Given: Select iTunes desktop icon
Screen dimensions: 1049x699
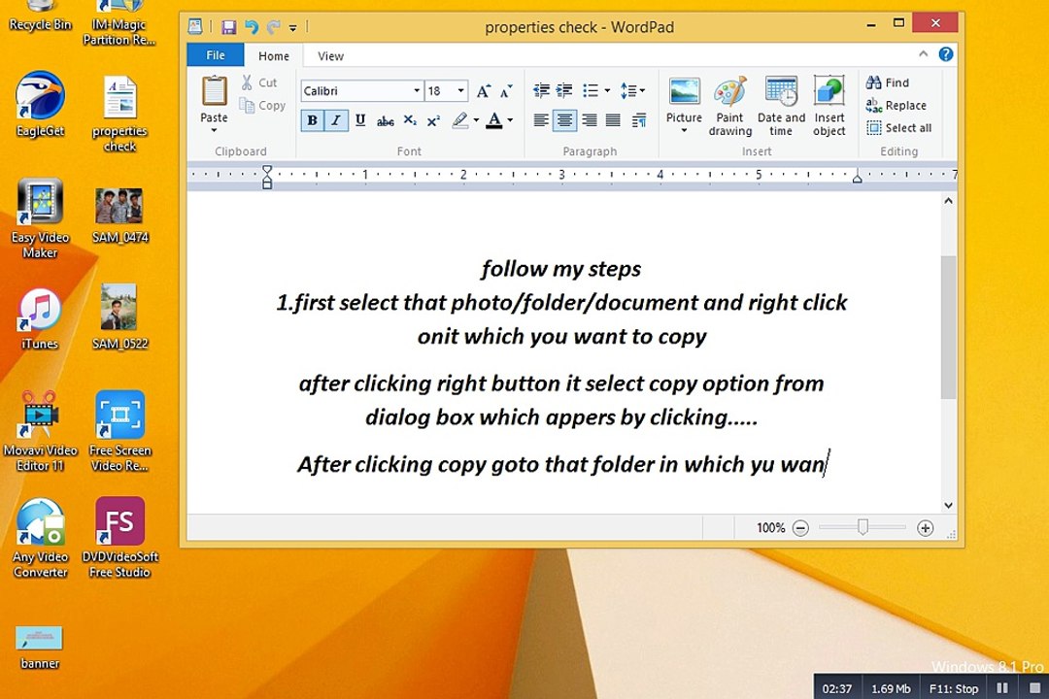Looking at the screenshot, I should [40, 319].
